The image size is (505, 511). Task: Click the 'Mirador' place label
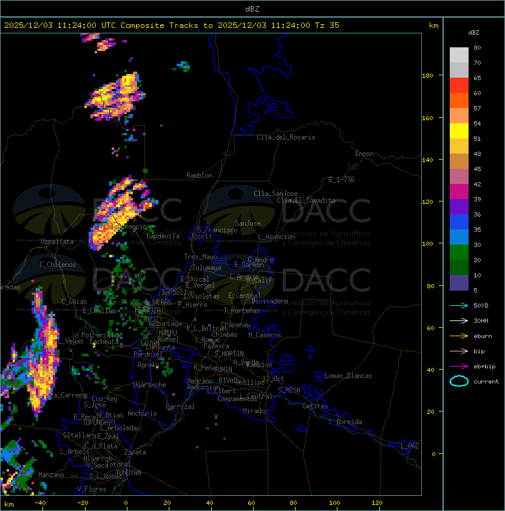pyautogui.click(x=256, y=411)
